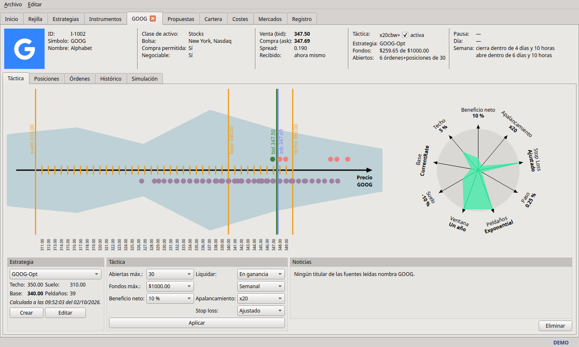Open the Abiertas máx. dropdown showing 30
This screenshot has width=579, height=347.
[x=170, y=274]
